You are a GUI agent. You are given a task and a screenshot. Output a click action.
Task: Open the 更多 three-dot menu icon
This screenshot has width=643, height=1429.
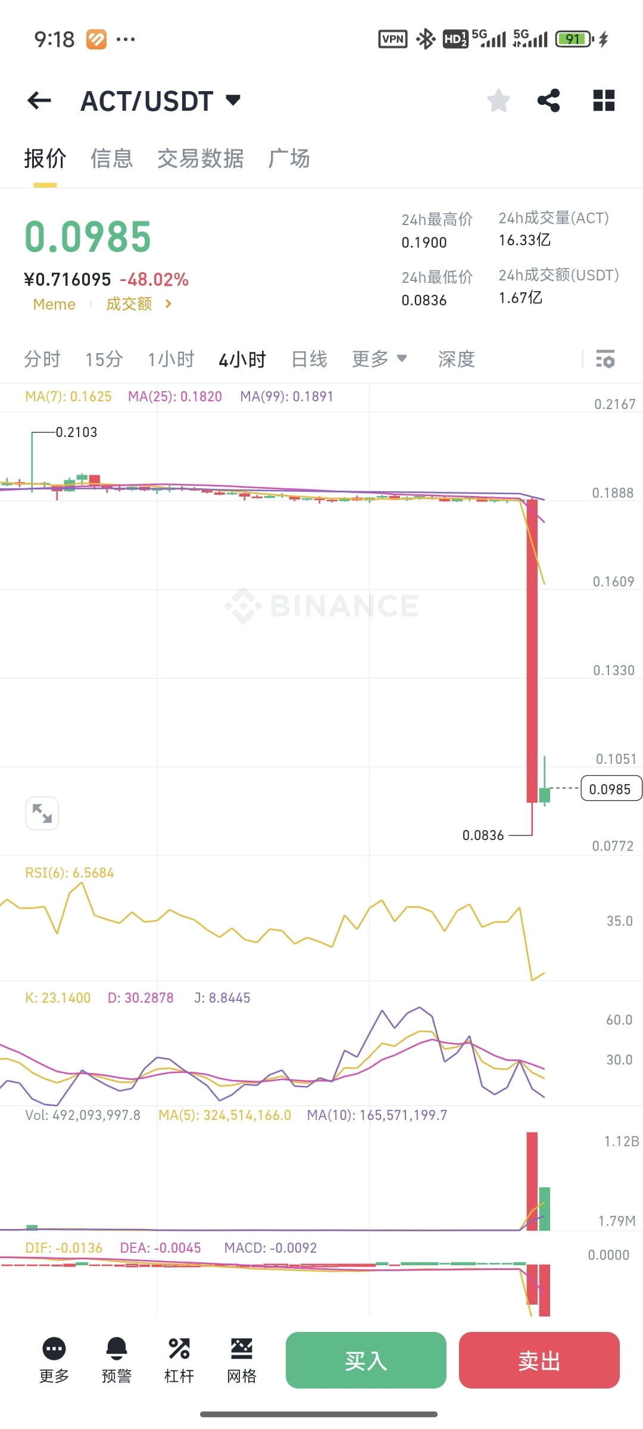pyautogui.click(x=54, y=1349)
